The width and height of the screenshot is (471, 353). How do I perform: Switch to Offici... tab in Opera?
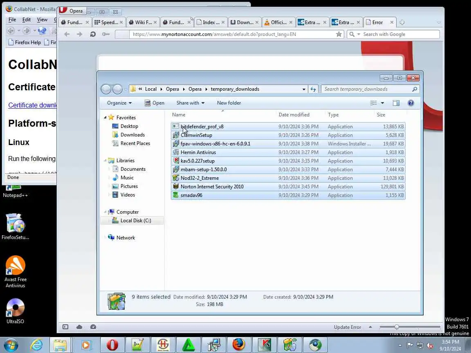pos(278,22)
